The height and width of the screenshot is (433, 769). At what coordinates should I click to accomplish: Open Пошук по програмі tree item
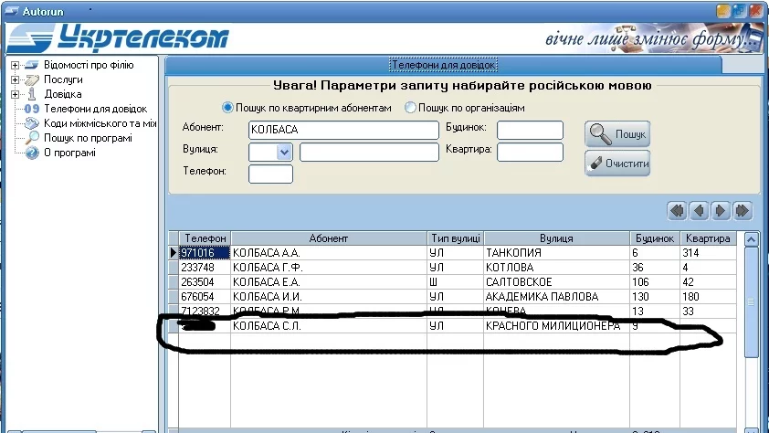(x=89, y=138)
